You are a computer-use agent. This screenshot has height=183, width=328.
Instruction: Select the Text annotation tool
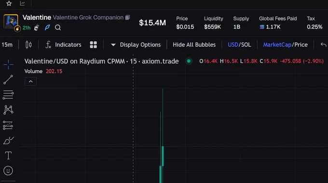(x=8, y=156)
